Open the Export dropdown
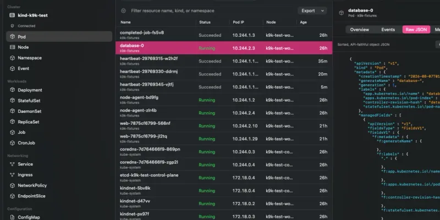Screen dimensions: 440x220 tap(312, 10)
